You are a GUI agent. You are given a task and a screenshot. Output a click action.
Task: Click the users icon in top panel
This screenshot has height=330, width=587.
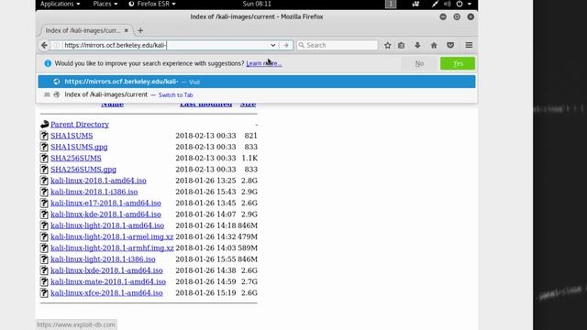(415, 4)
